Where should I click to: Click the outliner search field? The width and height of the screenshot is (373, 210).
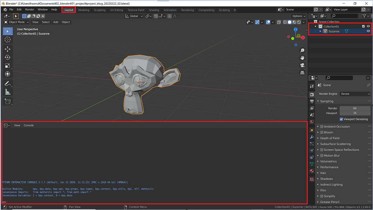tap(344, 16)
